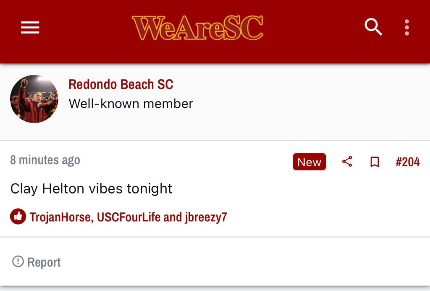This screenshot has height=291, width=430.
Task: Bookmark post using the bookmark icon
Action: point(375,162)
